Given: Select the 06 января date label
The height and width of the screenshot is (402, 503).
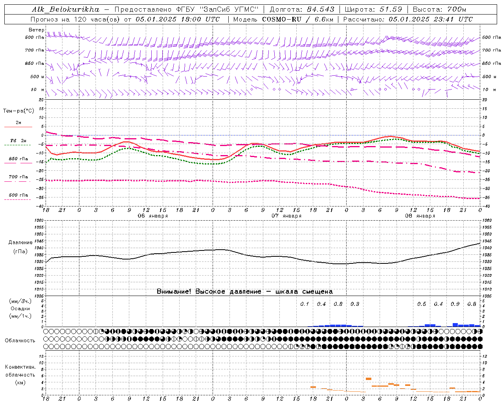Looking at the screenshot, I should point(152,216).
